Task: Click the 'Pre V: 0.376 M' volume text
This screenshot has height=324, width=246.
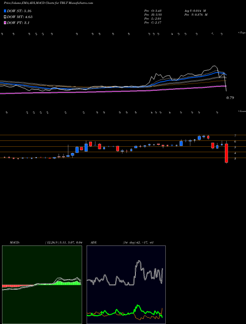Action: pyautogui.click(x=196, y=15)
